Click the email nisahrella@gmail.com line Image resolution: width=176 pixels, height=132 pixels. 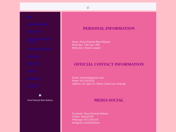pyautogui.click(x=88, y=78)
